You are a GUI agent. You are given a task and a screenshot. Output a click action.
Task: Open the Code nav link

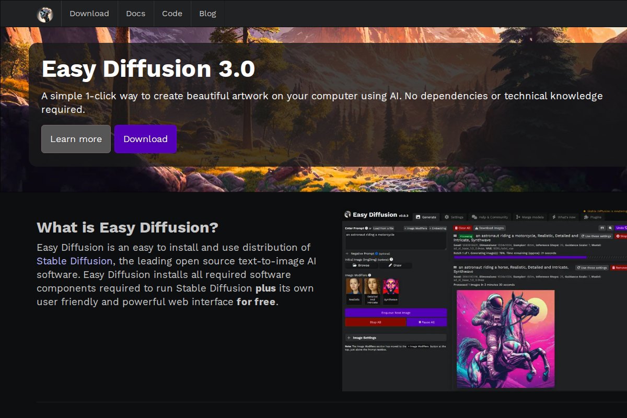click(x=172, y=14)
